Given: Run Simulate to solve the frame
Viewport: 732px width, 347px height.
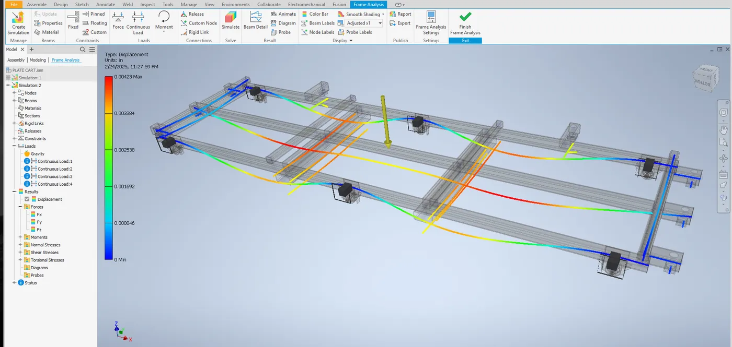Looking at the screenshot, I should (231, 21).
